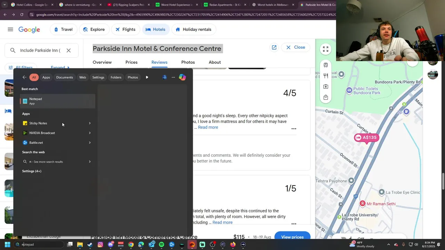Viewport: 445px width, 250px height.
Task: Switch to the hotel Photos tab
Action: coord(188,62)
